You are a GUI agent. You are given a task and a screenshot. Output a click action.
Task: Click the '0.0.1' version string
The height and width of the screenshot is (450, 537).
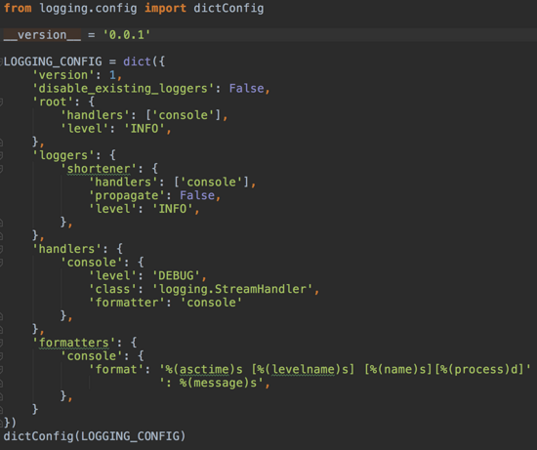[x=126, y=35]
